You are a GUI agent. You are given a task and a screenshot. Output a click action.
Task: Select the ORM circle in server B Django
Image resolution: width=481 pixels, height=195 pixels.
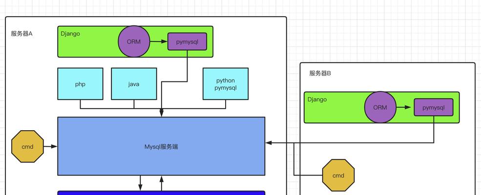pyautogui.click(x=380, y=107)
